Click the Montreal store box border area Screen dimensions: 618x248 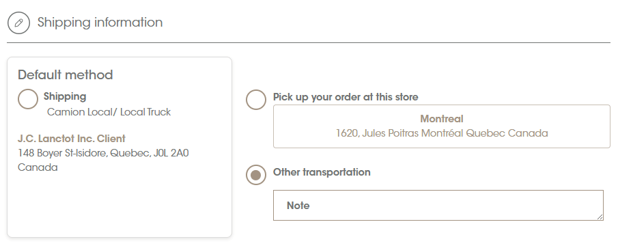coord(441,126)
